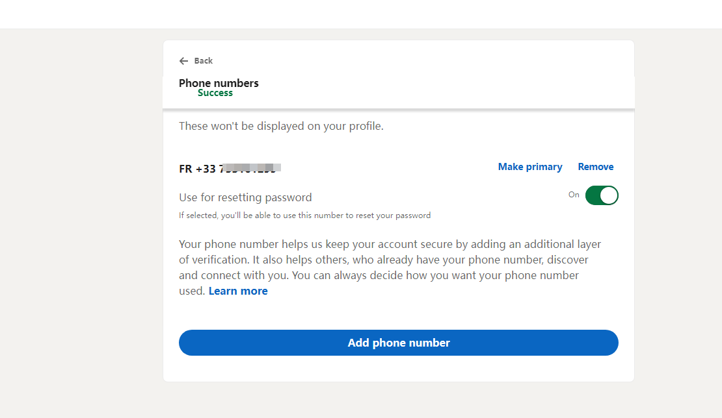This screenshot has width=722, height=418.
Task: Add a new phone number
Action: point(398,343)
